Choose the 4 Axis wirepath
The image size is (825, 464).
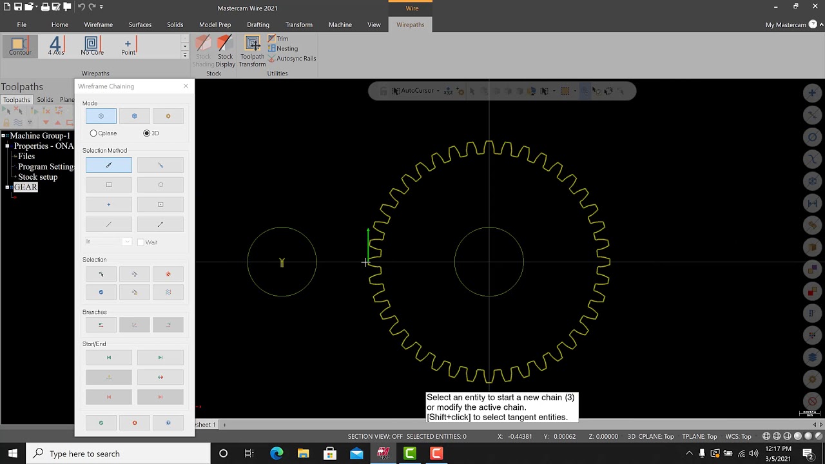(x=56, y=46)
